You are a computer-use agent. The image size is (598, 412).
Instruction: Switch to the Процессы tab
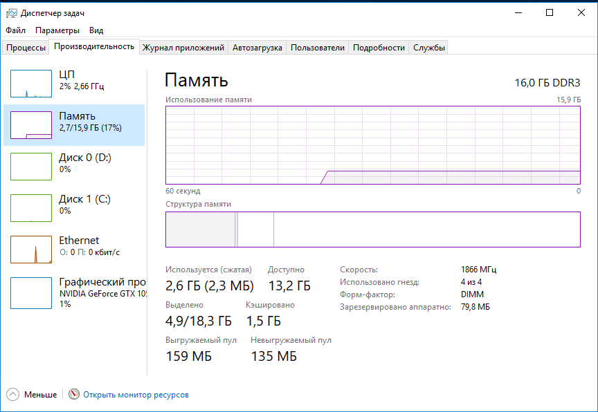click(x=26, y=48)
